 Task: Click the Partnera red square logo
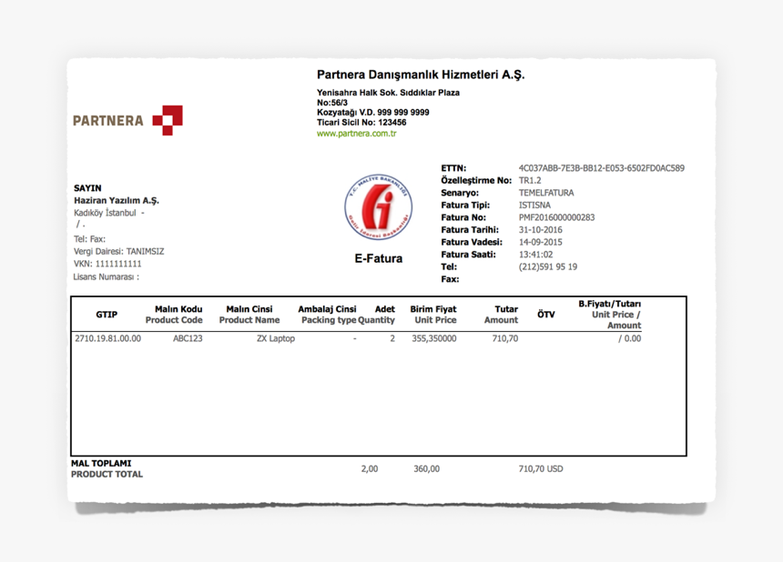168,120
